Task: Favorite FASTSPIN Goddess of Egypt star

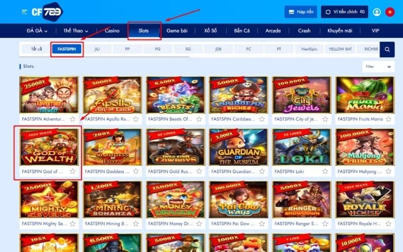Action: (136, 171)
